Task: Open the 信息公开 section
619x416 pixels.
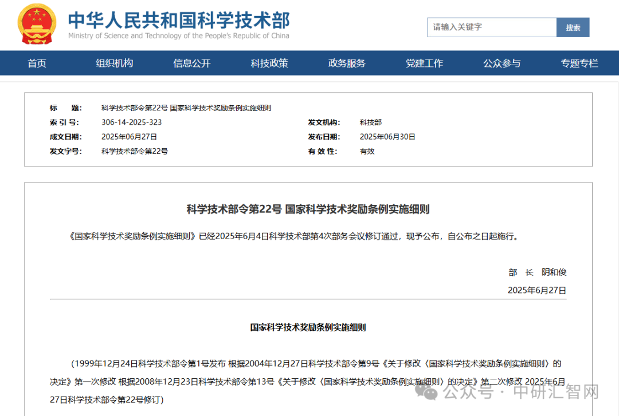Action: pyautogui.click(x=191, y=63)
